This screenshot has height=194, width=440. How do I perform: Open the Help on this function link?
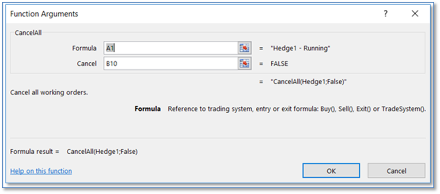pos(41,171)
